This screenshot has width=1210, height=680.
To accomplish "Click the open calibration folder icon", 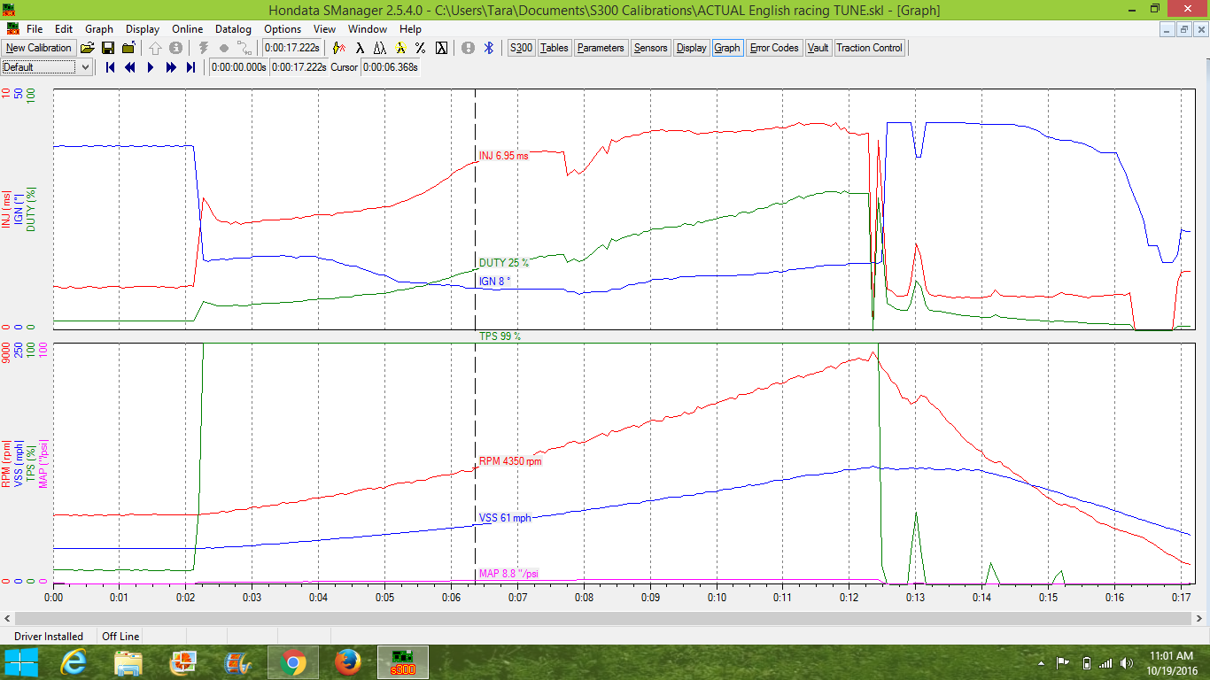I will point(88,48).
